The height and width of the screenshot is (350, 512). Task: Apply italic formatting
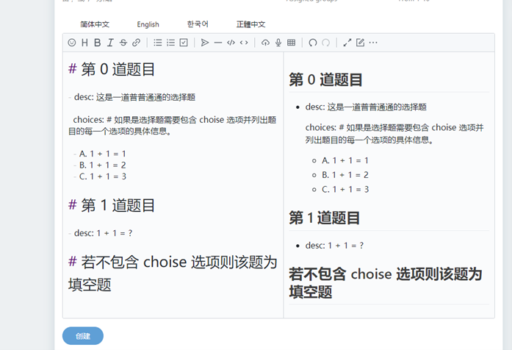(x=110, y=43)
